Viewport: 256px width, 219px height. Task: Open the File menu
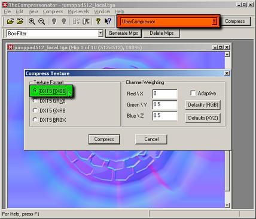pos(7,11)
